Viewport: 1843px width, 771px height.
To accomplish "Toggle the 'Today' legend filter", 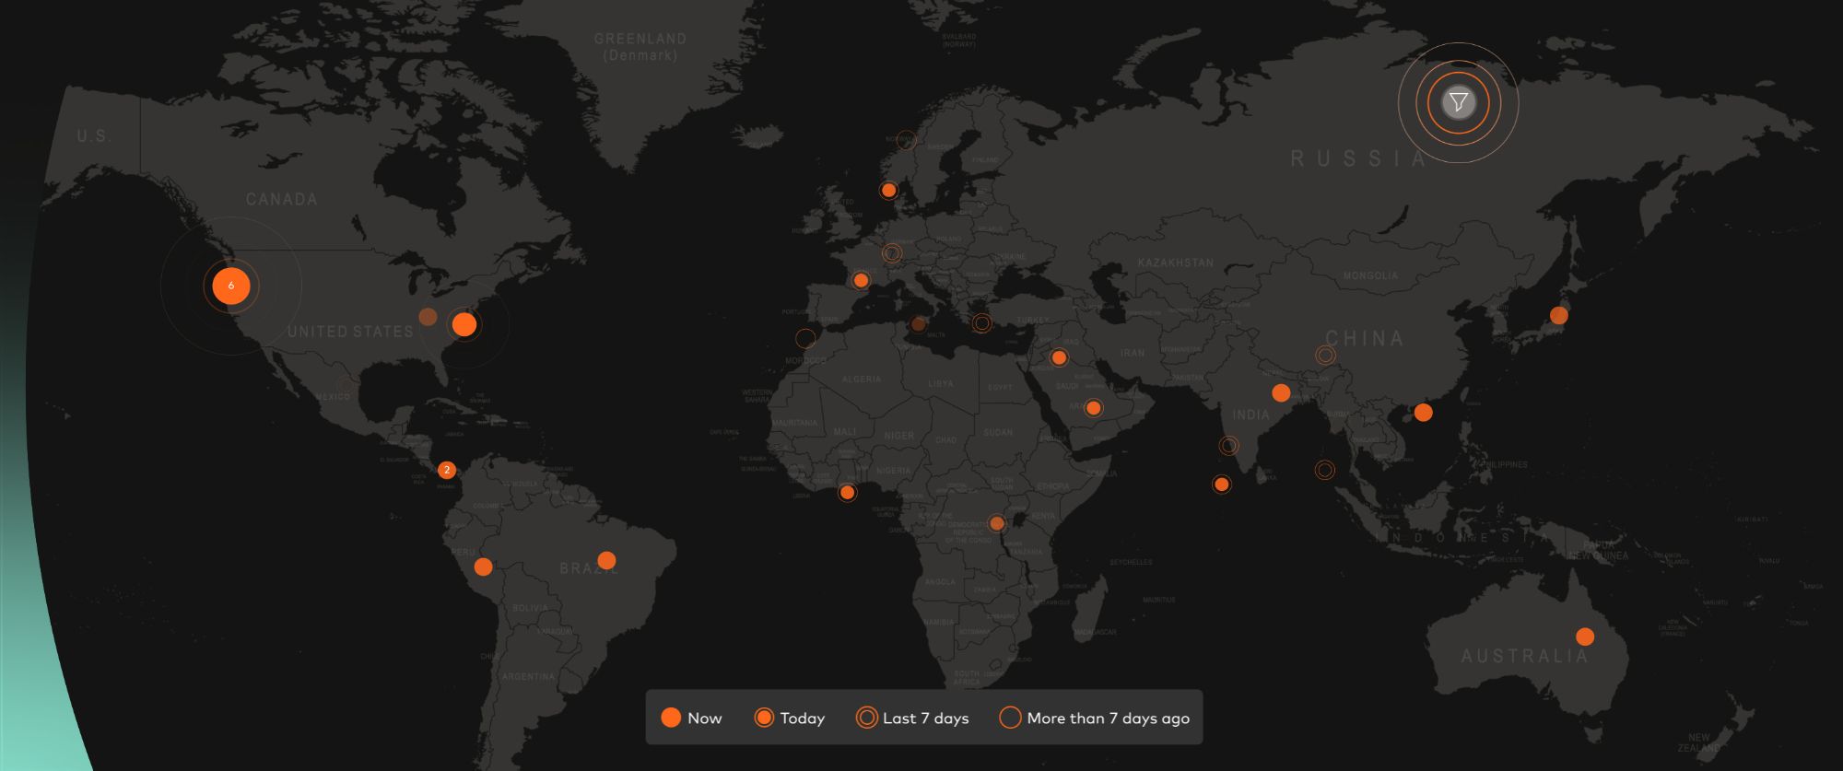I will (790, 718).
